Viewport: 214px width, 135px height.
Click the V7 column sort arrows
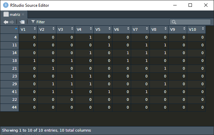pyautogui.click(x=147, y=28)
